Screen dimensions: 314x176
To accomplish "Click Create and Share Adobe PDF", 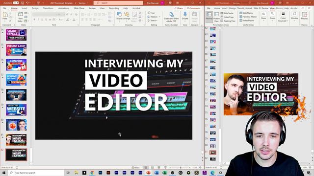I will [171, 17].
